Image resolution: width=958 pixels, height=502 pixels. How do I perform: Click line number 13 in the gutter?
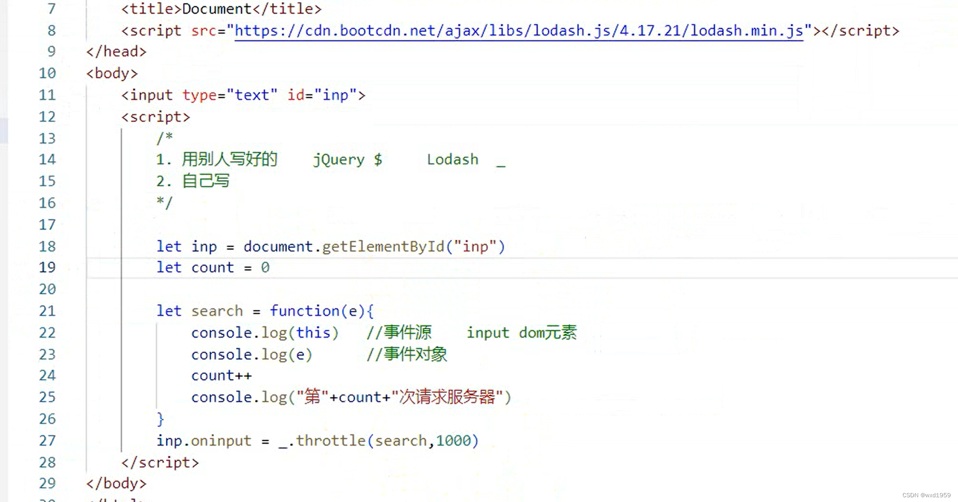pyautogui.click(x=47, y=139)
